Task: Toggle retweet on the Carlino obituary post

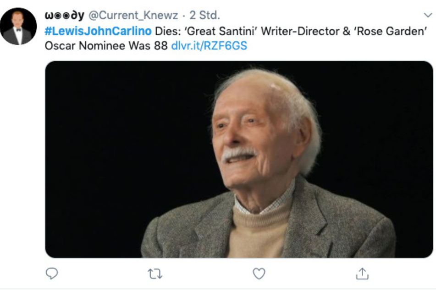Action: click(155, 274)
